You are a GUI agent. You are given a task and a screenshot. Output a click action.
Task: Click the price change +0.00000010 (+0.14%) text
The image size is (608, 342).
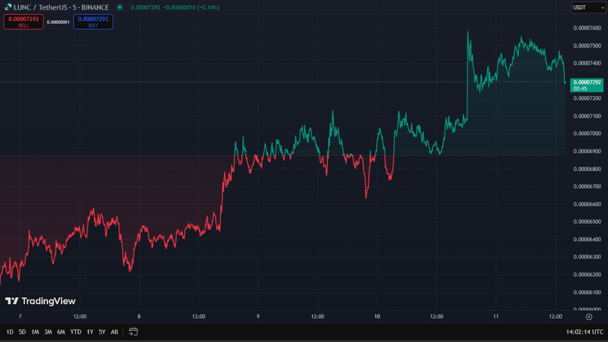point(191,7)
